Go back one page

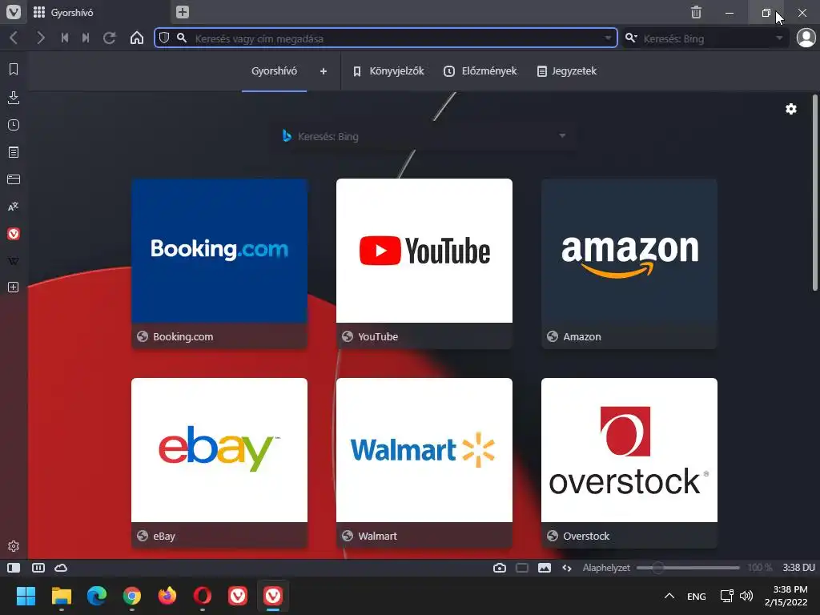tap(14, 38)
